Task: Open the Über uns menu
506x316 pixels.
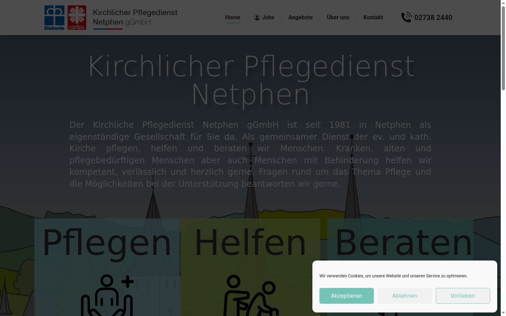Action: tap(338, 18)
